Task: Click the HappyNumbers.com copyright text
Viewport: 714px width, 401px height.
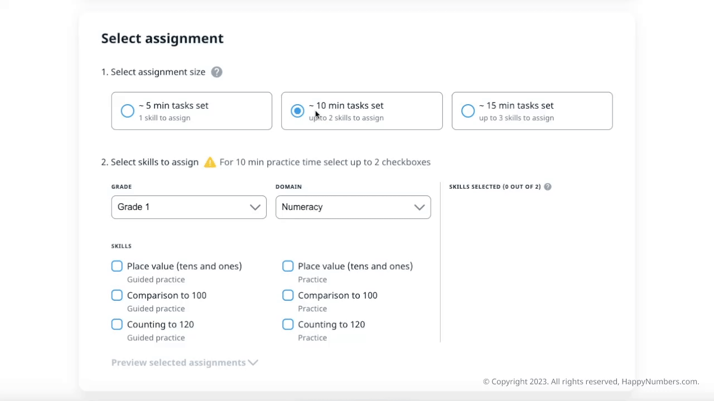Action: click(591, 382)
